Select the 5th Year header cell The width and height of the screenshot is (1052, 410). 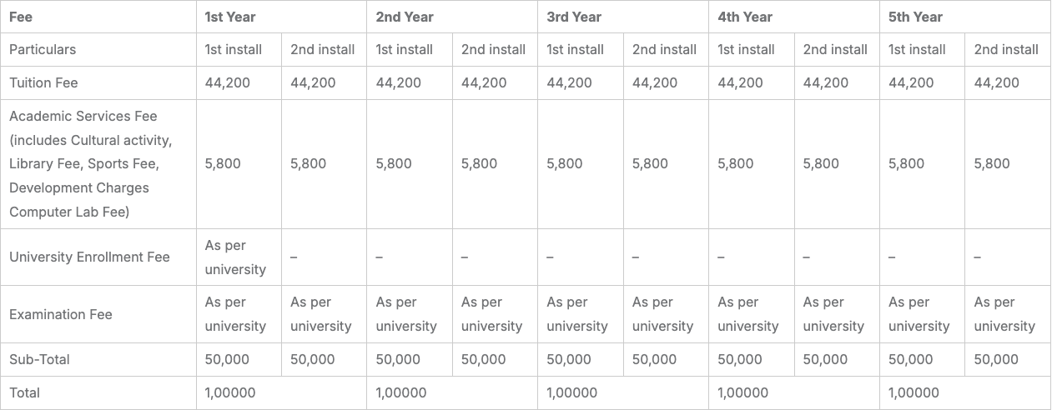(916, 17)
